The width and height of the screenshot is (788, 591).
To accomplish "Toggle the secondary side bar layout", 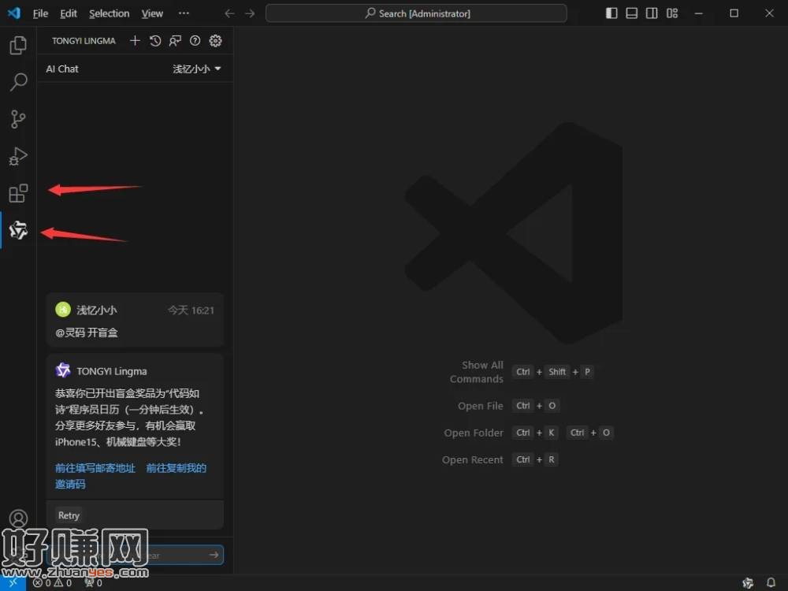I will (652, 13).
